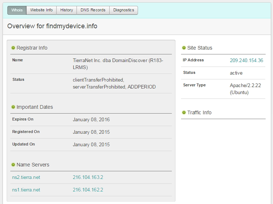Click the Overview for findmydevice.info heading
273x204 pixels.
pos(52,26)
